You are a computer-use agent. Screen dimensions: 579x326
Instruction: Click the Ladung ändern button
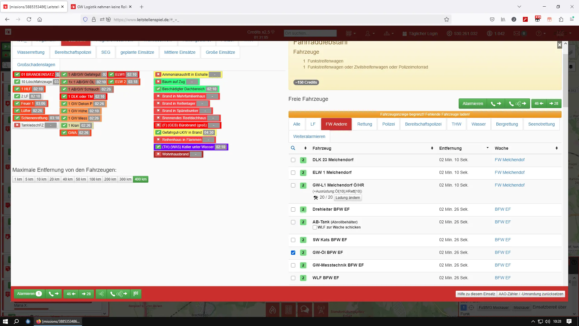point(348,198)
